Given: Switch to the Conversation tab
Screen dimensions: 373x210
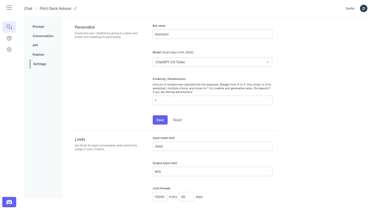Looking at the screenshot, I should pyautogui.click(x=43, y=36).
